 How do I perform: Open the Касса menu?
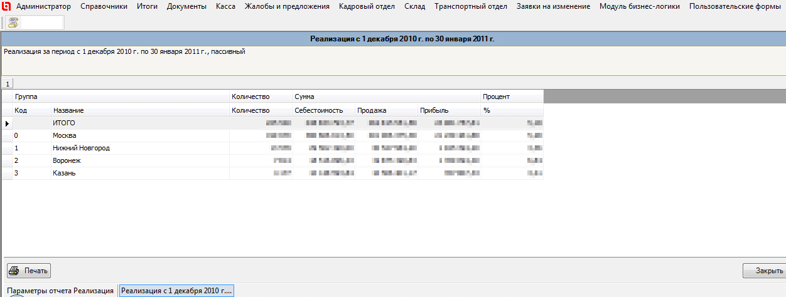226,6
